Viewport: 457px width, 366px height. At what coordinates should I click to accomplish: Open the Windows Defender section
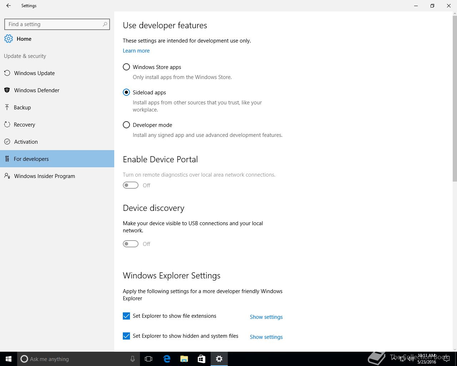pos(57,90)
